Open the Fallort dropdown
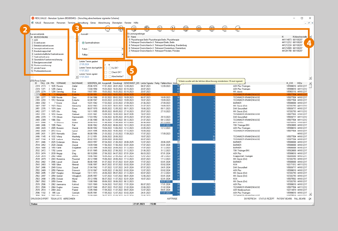The image size is (338, 231). click(123, 49)
